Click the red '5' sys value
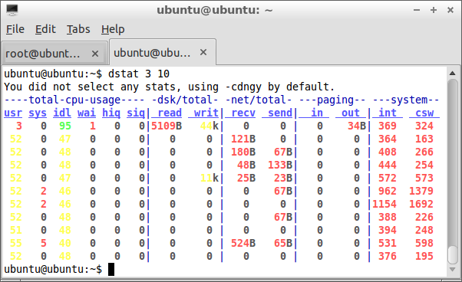This screenshot has height=282, width=462. point(44,243)
